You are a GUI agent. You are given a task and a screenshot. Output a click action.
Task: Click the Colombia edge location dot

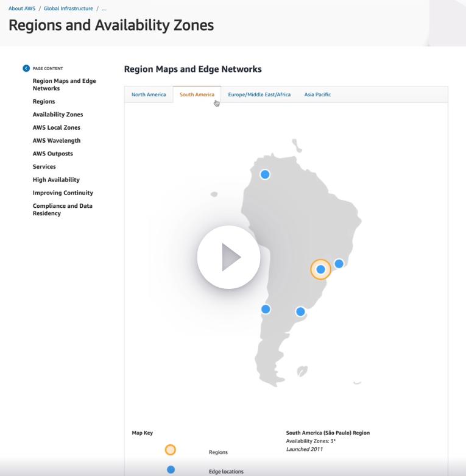coord(265,174)
